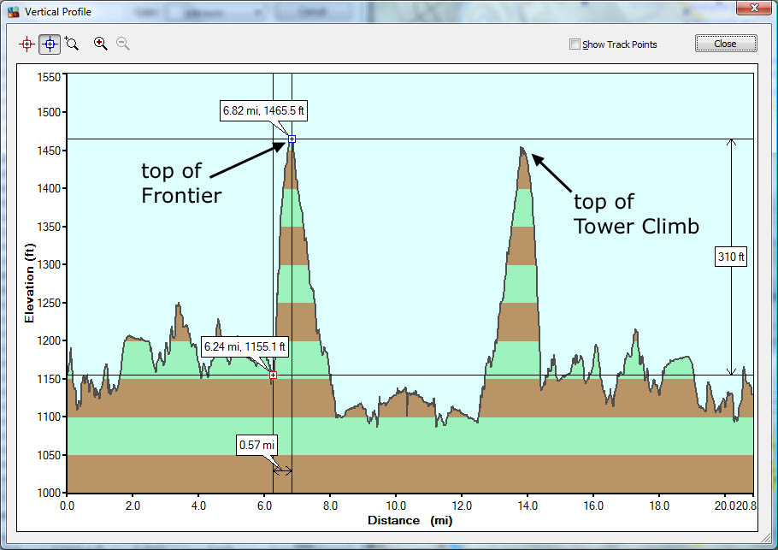The width and height of the screenshot is (778, 550).
Task: Click the 'top of Frontier' annotation text
Action: pos(181,183)
